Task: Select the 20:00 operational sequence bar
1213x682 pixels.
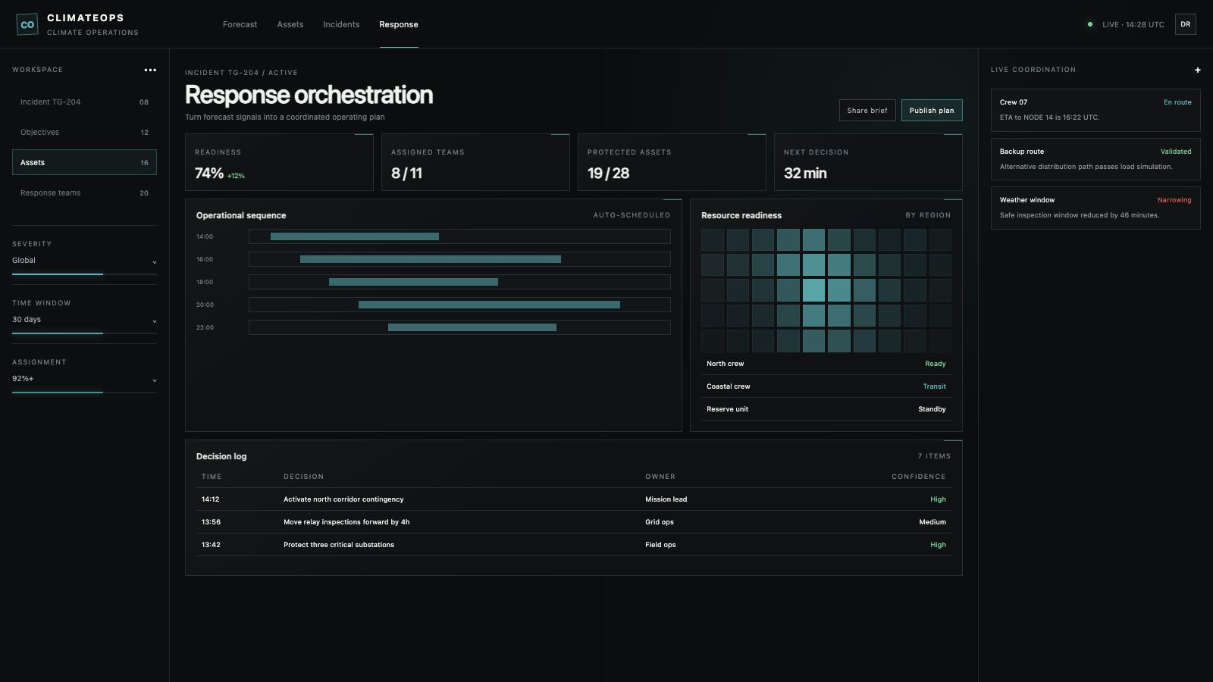Action: coord(489,305)
